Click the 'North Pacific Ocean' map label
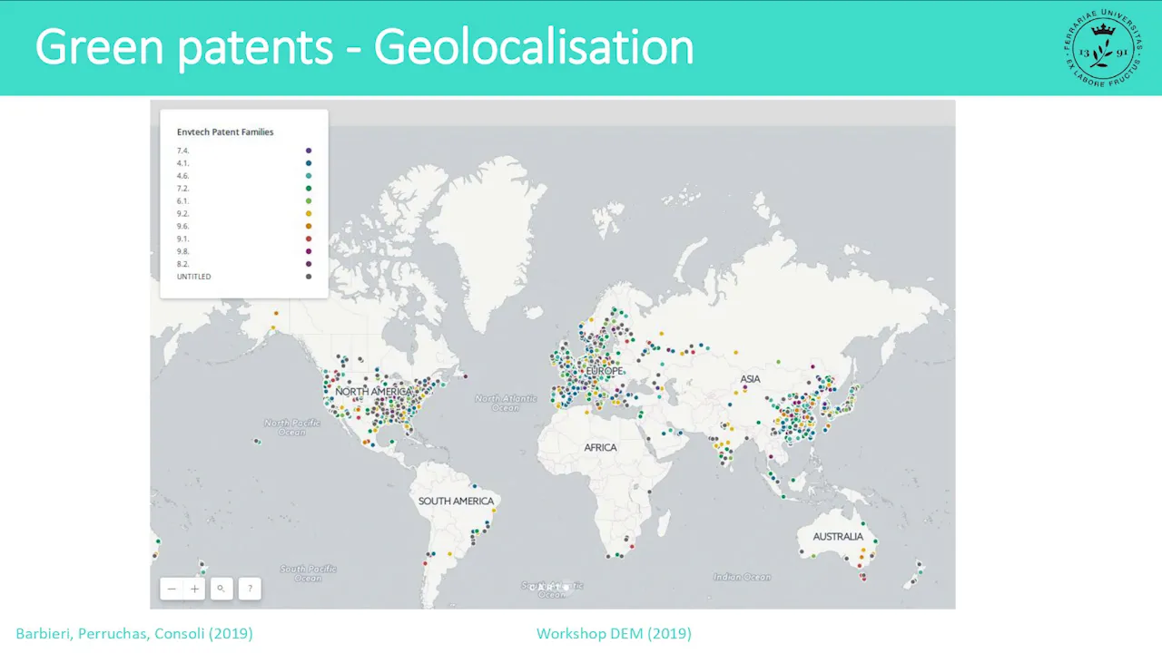 click(x=292, y=427)
